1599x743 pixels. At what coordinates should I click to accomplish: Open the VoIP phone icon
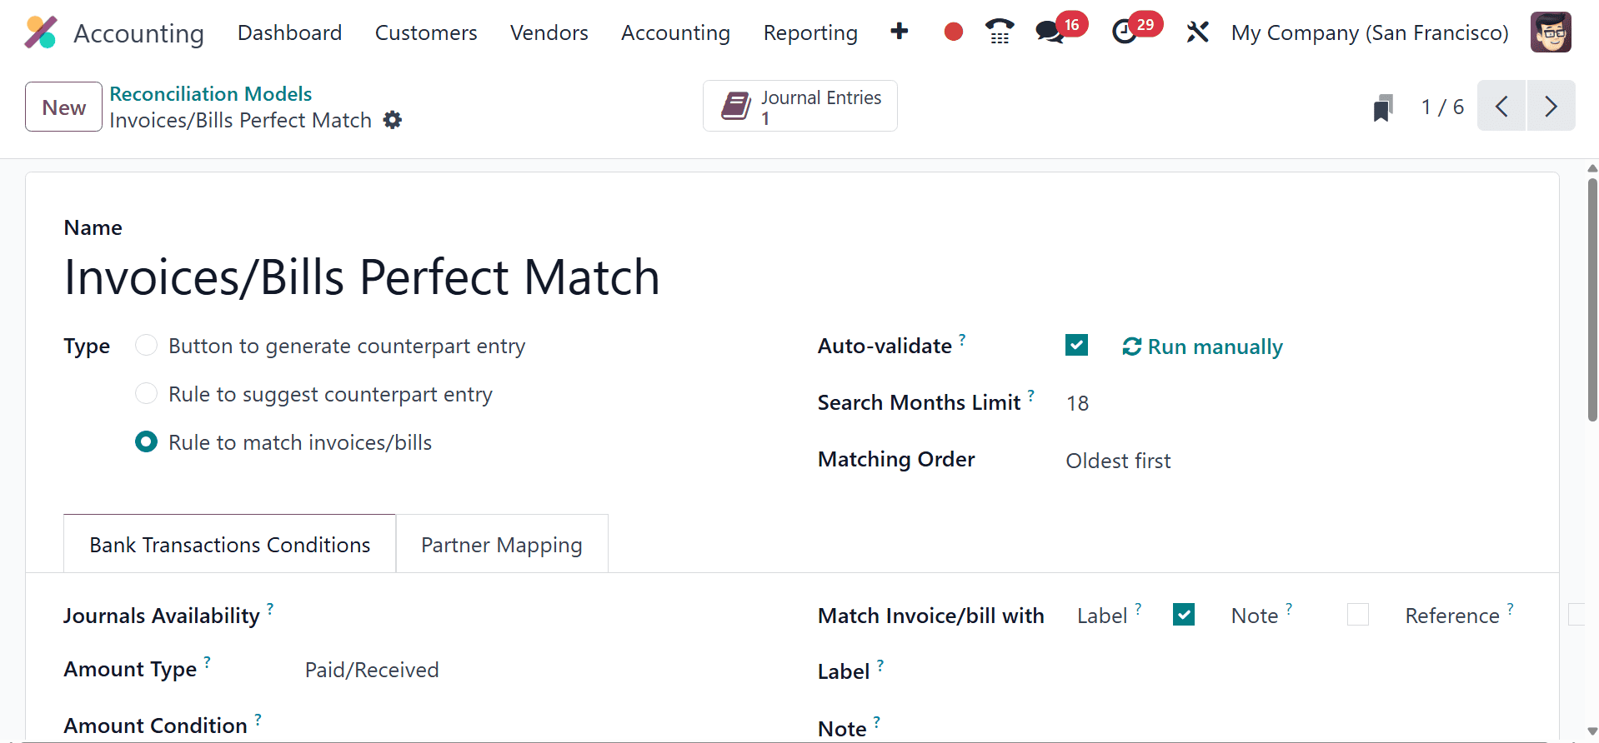click(x=999, y=32)
